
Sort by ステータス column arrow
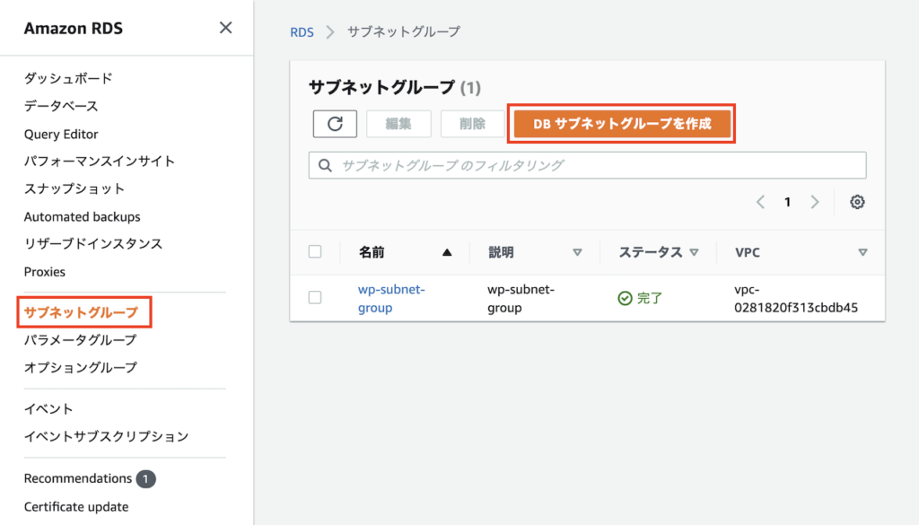click(x=695, y=253)
